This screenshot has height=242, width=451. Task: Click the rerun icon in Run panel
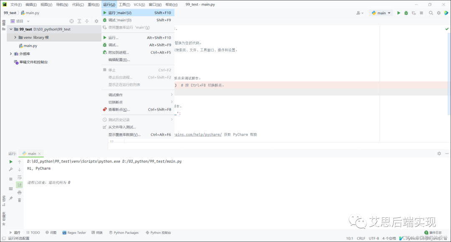[11, 162]
